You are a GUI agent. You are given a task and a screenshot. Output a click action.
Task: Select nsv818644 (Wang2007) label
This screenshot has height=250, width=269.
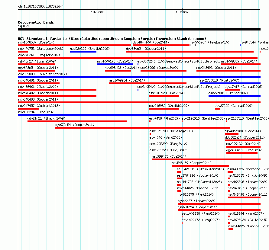coord(246,213)
